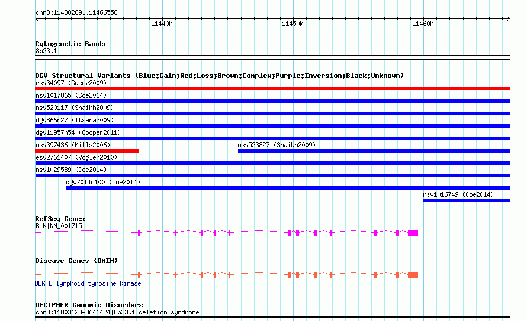Click the nsv397436 (Mills2006) label
The height and width of the screenshot is (321, 527).
pos(73,145)
